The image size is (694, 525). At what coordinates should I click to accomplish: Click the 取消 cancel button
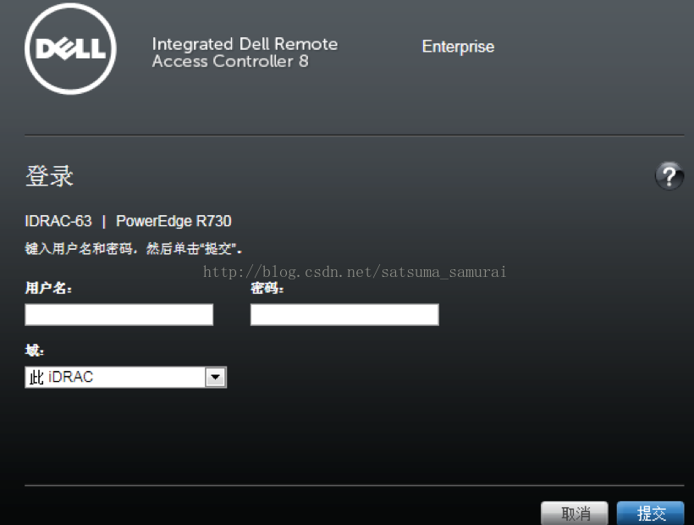(575, 513)
